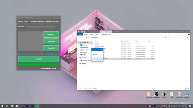The height and width of the screenshot is (108, 193).
Task: Open Desktop in the navigation pane
Action: click(x=84, y=45)
